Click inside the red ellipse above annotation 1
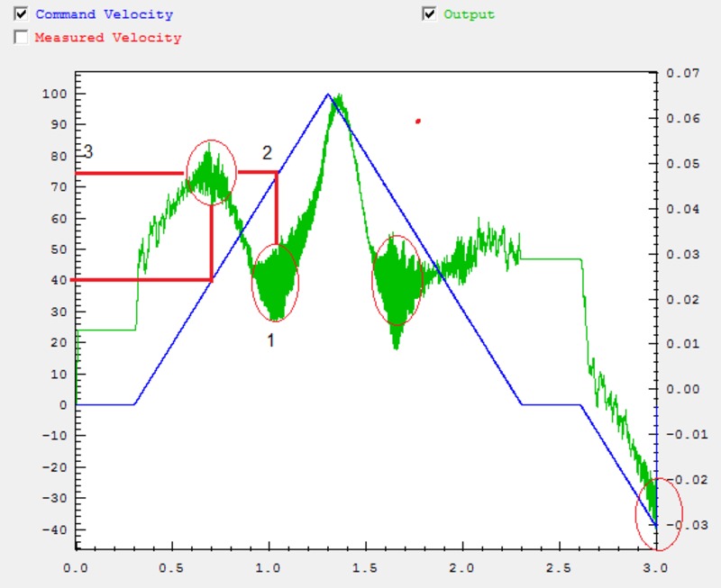Screen dimensions: 721x588 pyautogui.click(x=275, y=282)
